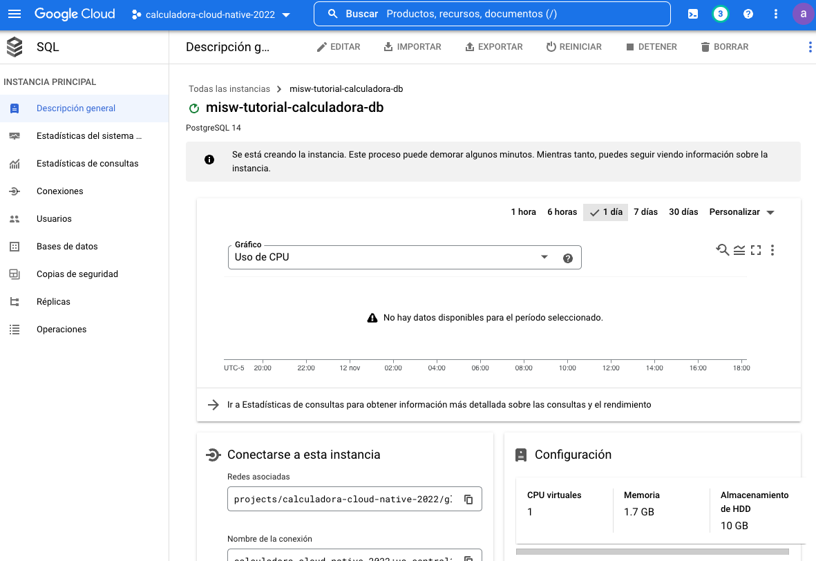Click the misw-tutorial-calculadora-db breadcrumb text

tap(346, 89)
